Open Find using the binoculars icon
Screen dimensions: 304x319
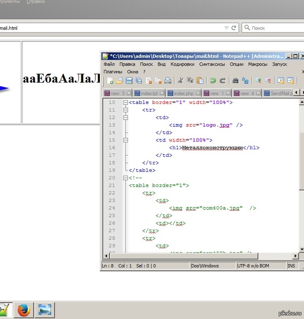(235, 81)
